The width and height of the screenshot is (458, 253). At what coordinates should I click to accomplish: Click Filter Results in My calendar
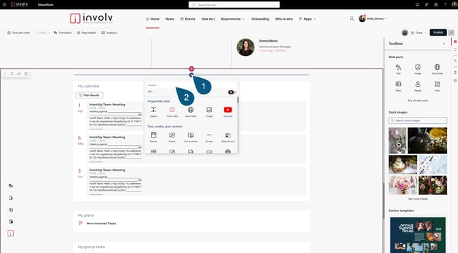pos(90,95)
